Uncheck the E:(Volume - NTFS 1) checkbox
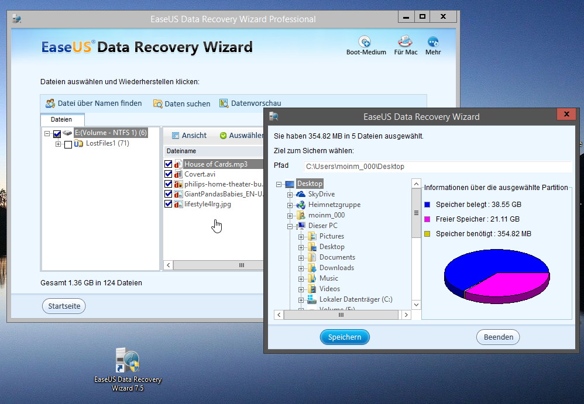Viewport: 584px width, 404px height. click(57, 133)
